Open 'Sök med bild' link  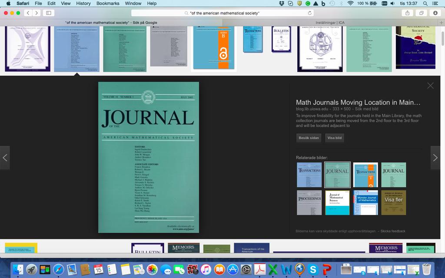[x=366, y=109]
